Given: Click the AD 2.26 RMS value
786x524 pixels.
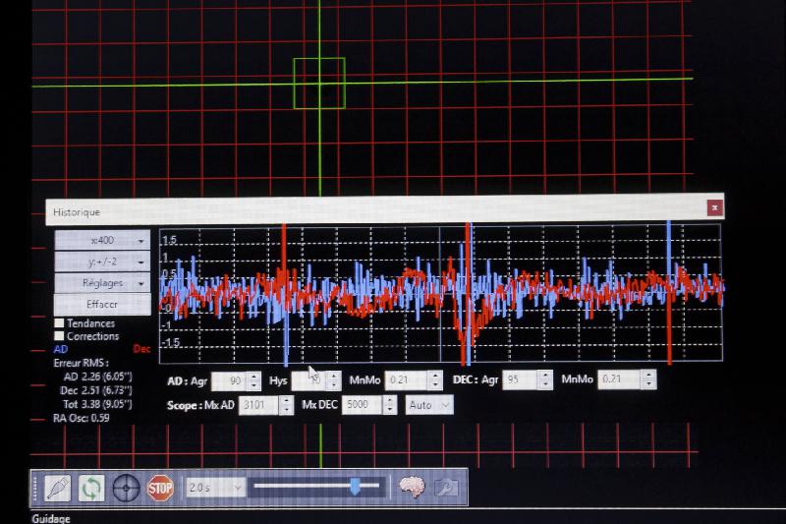Looking at the screenshot, I should click(98, 377).
